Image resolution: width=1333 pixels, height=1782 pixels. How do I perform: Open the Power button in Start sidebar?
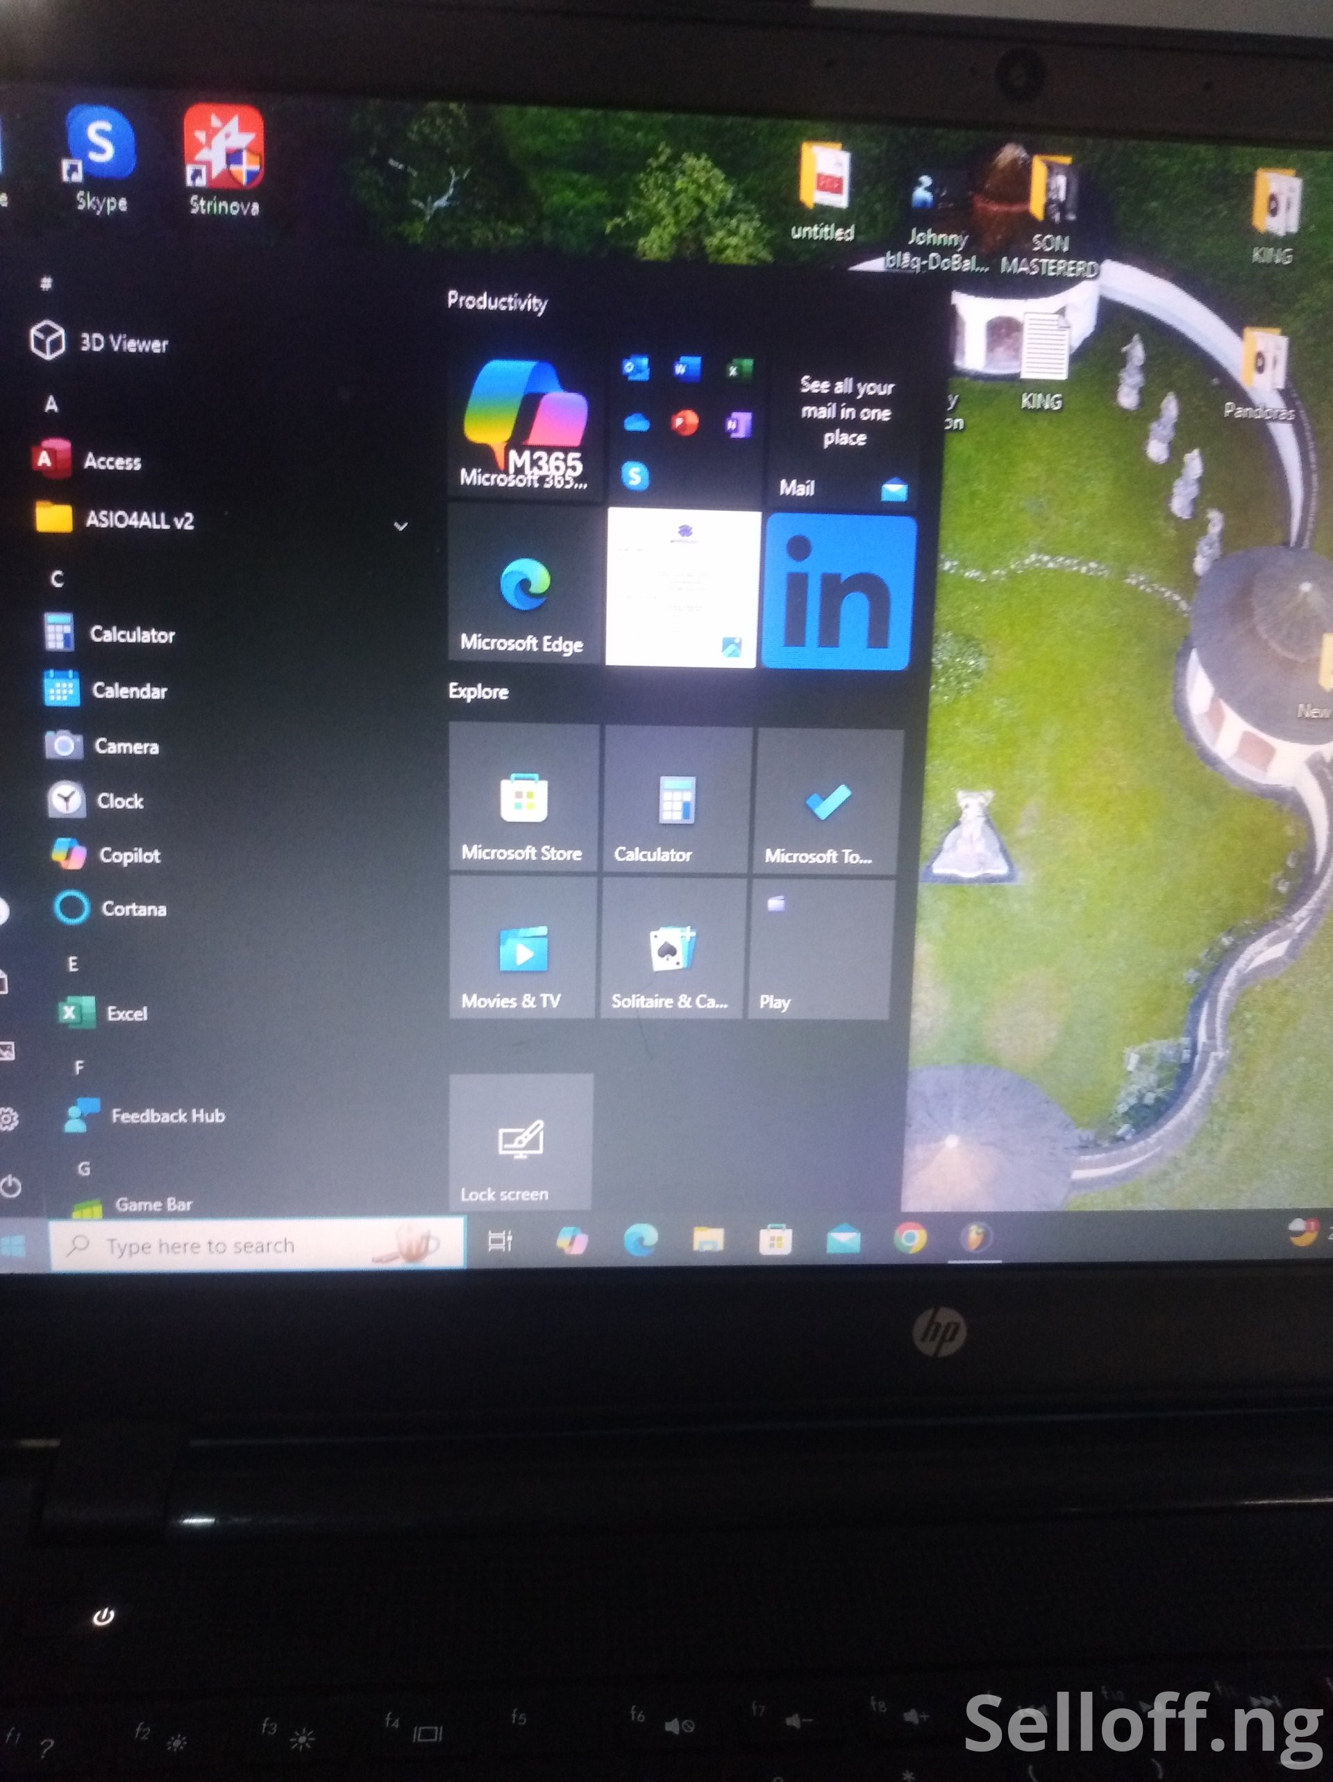pyautogui.click(x=10, y=1186)
